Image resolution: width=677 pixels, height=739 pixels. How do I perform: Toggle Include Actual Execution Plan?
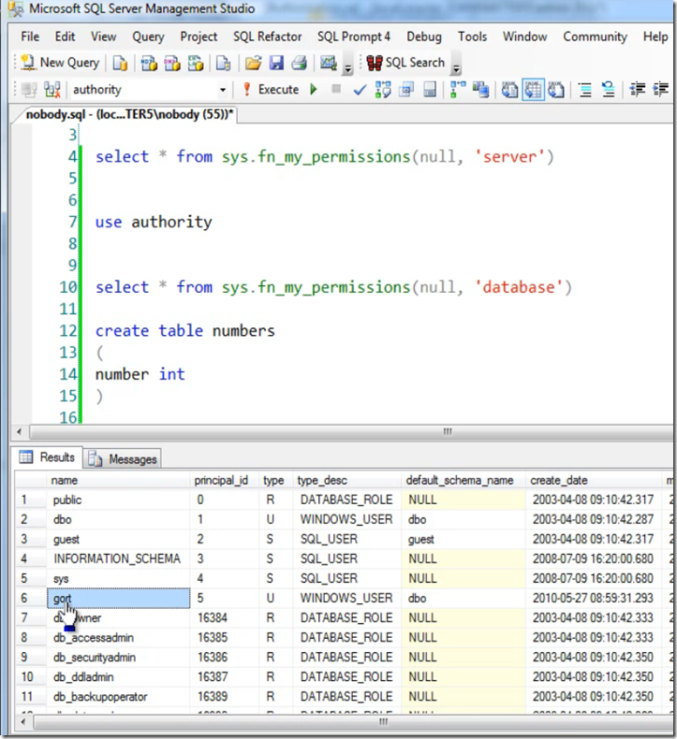pos(458,90)
